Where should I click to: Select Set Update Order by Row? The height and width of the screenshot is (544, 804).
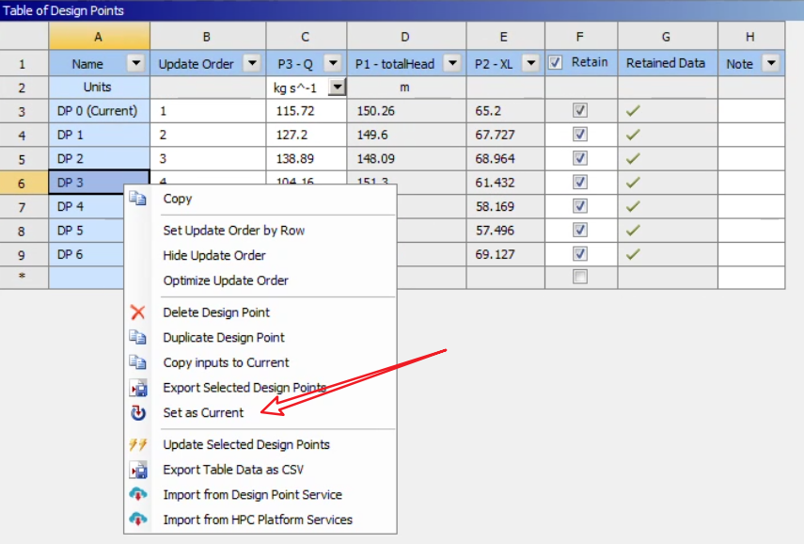233,231
